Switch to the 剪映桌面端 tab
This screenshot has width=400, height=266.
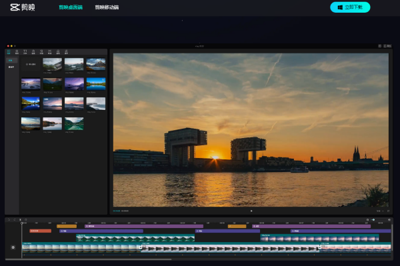coord(71,7)
